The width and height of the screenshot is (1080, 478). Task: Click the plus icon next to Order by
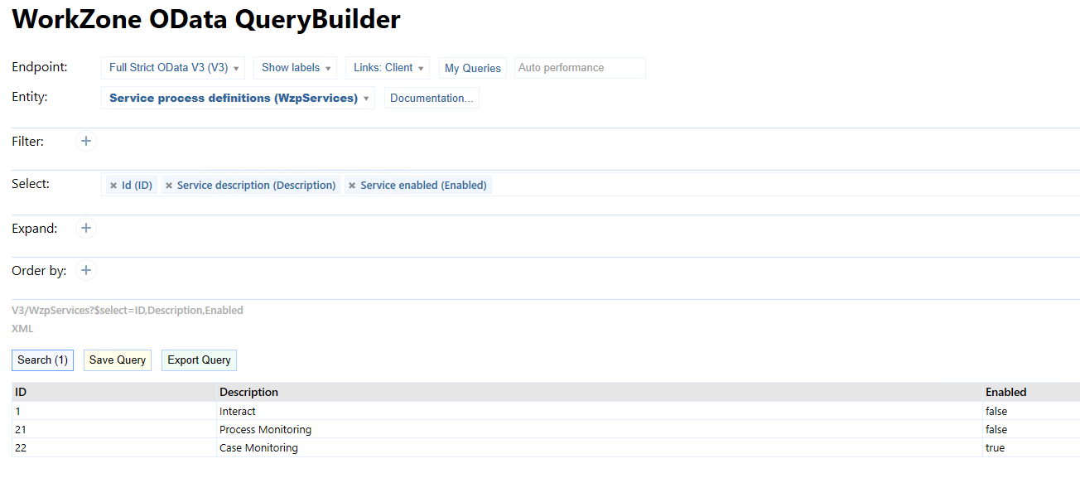click(86, 270)
